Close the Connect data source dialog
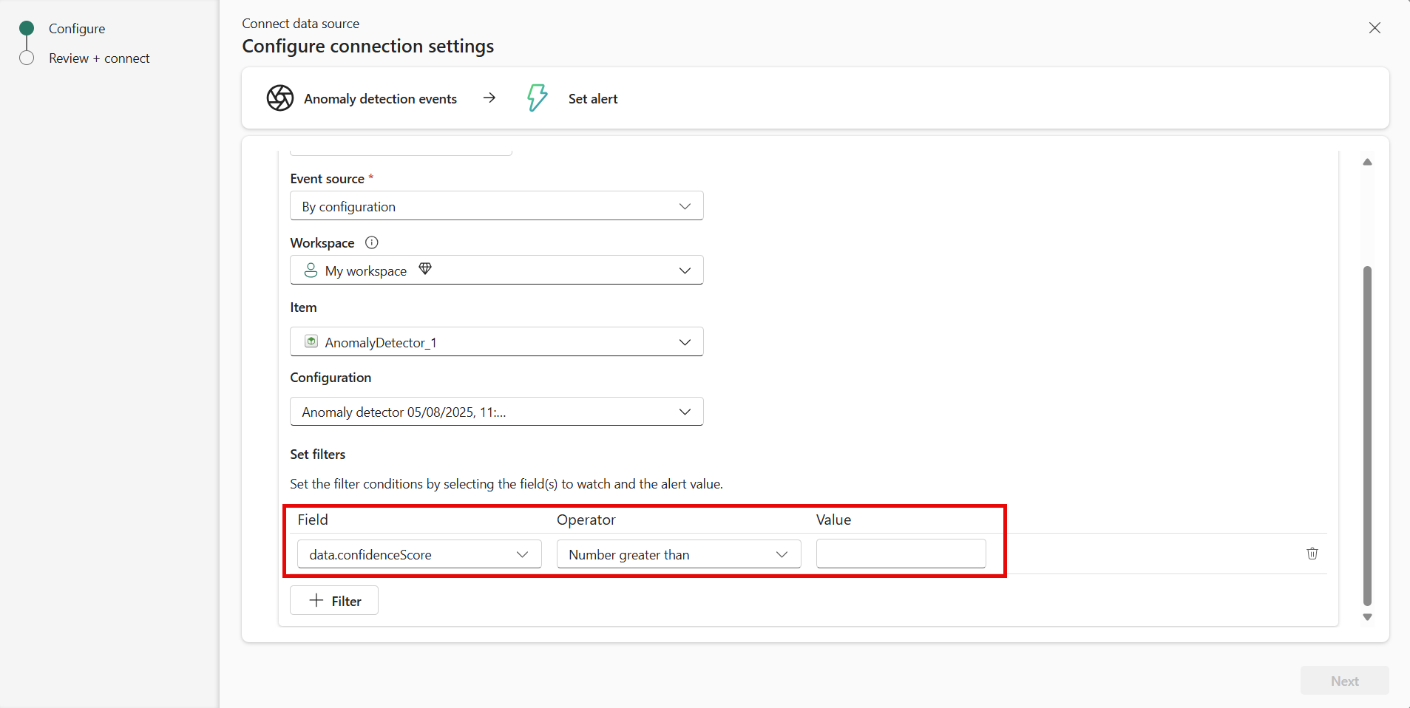 tap(1375, 28)
